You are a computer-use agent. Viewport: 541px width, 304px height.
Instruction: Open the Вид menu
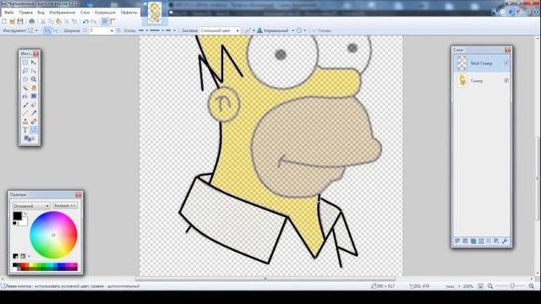[x=41, y=13]
